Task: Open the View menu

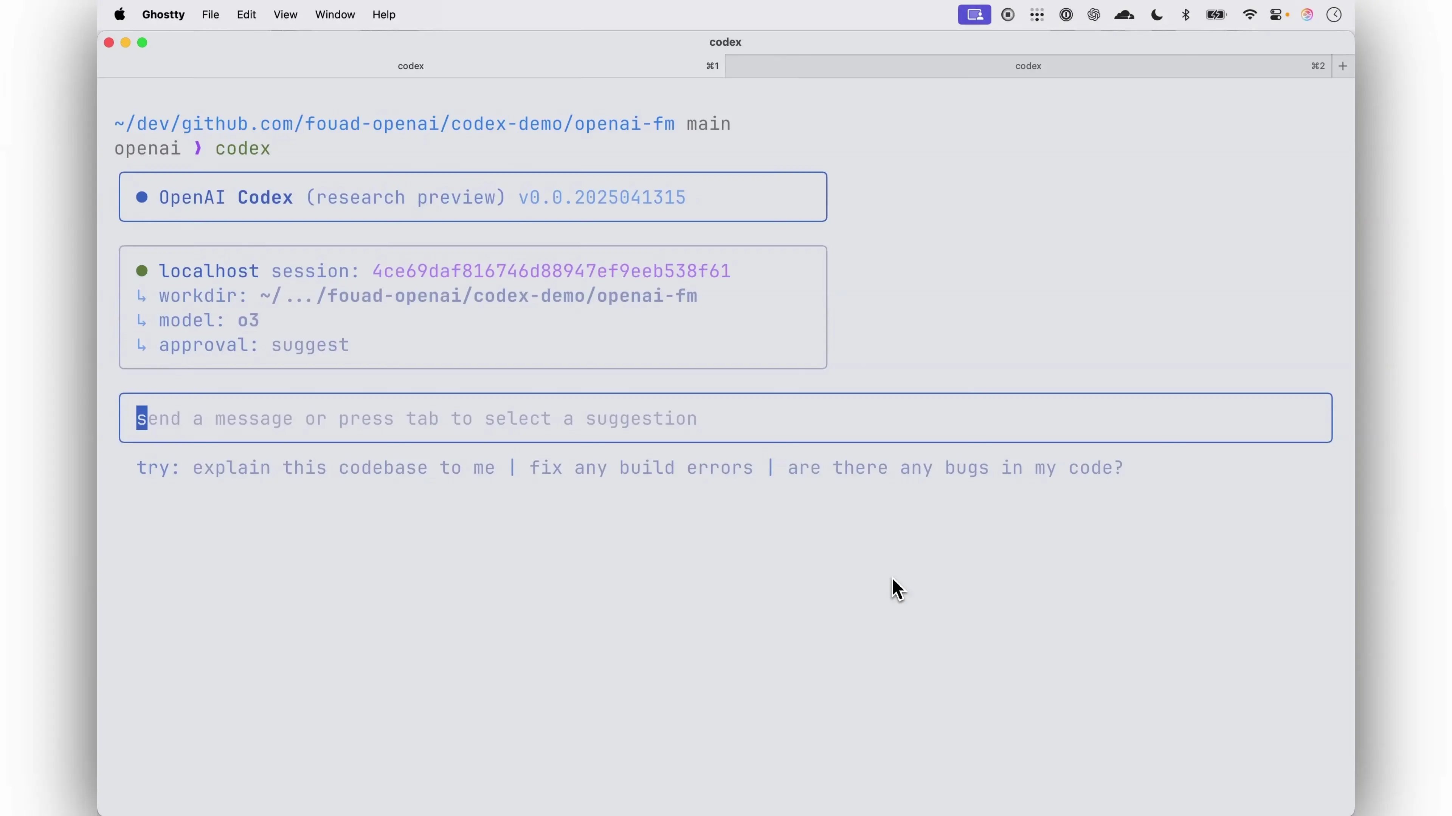Action: coord(285,15)
